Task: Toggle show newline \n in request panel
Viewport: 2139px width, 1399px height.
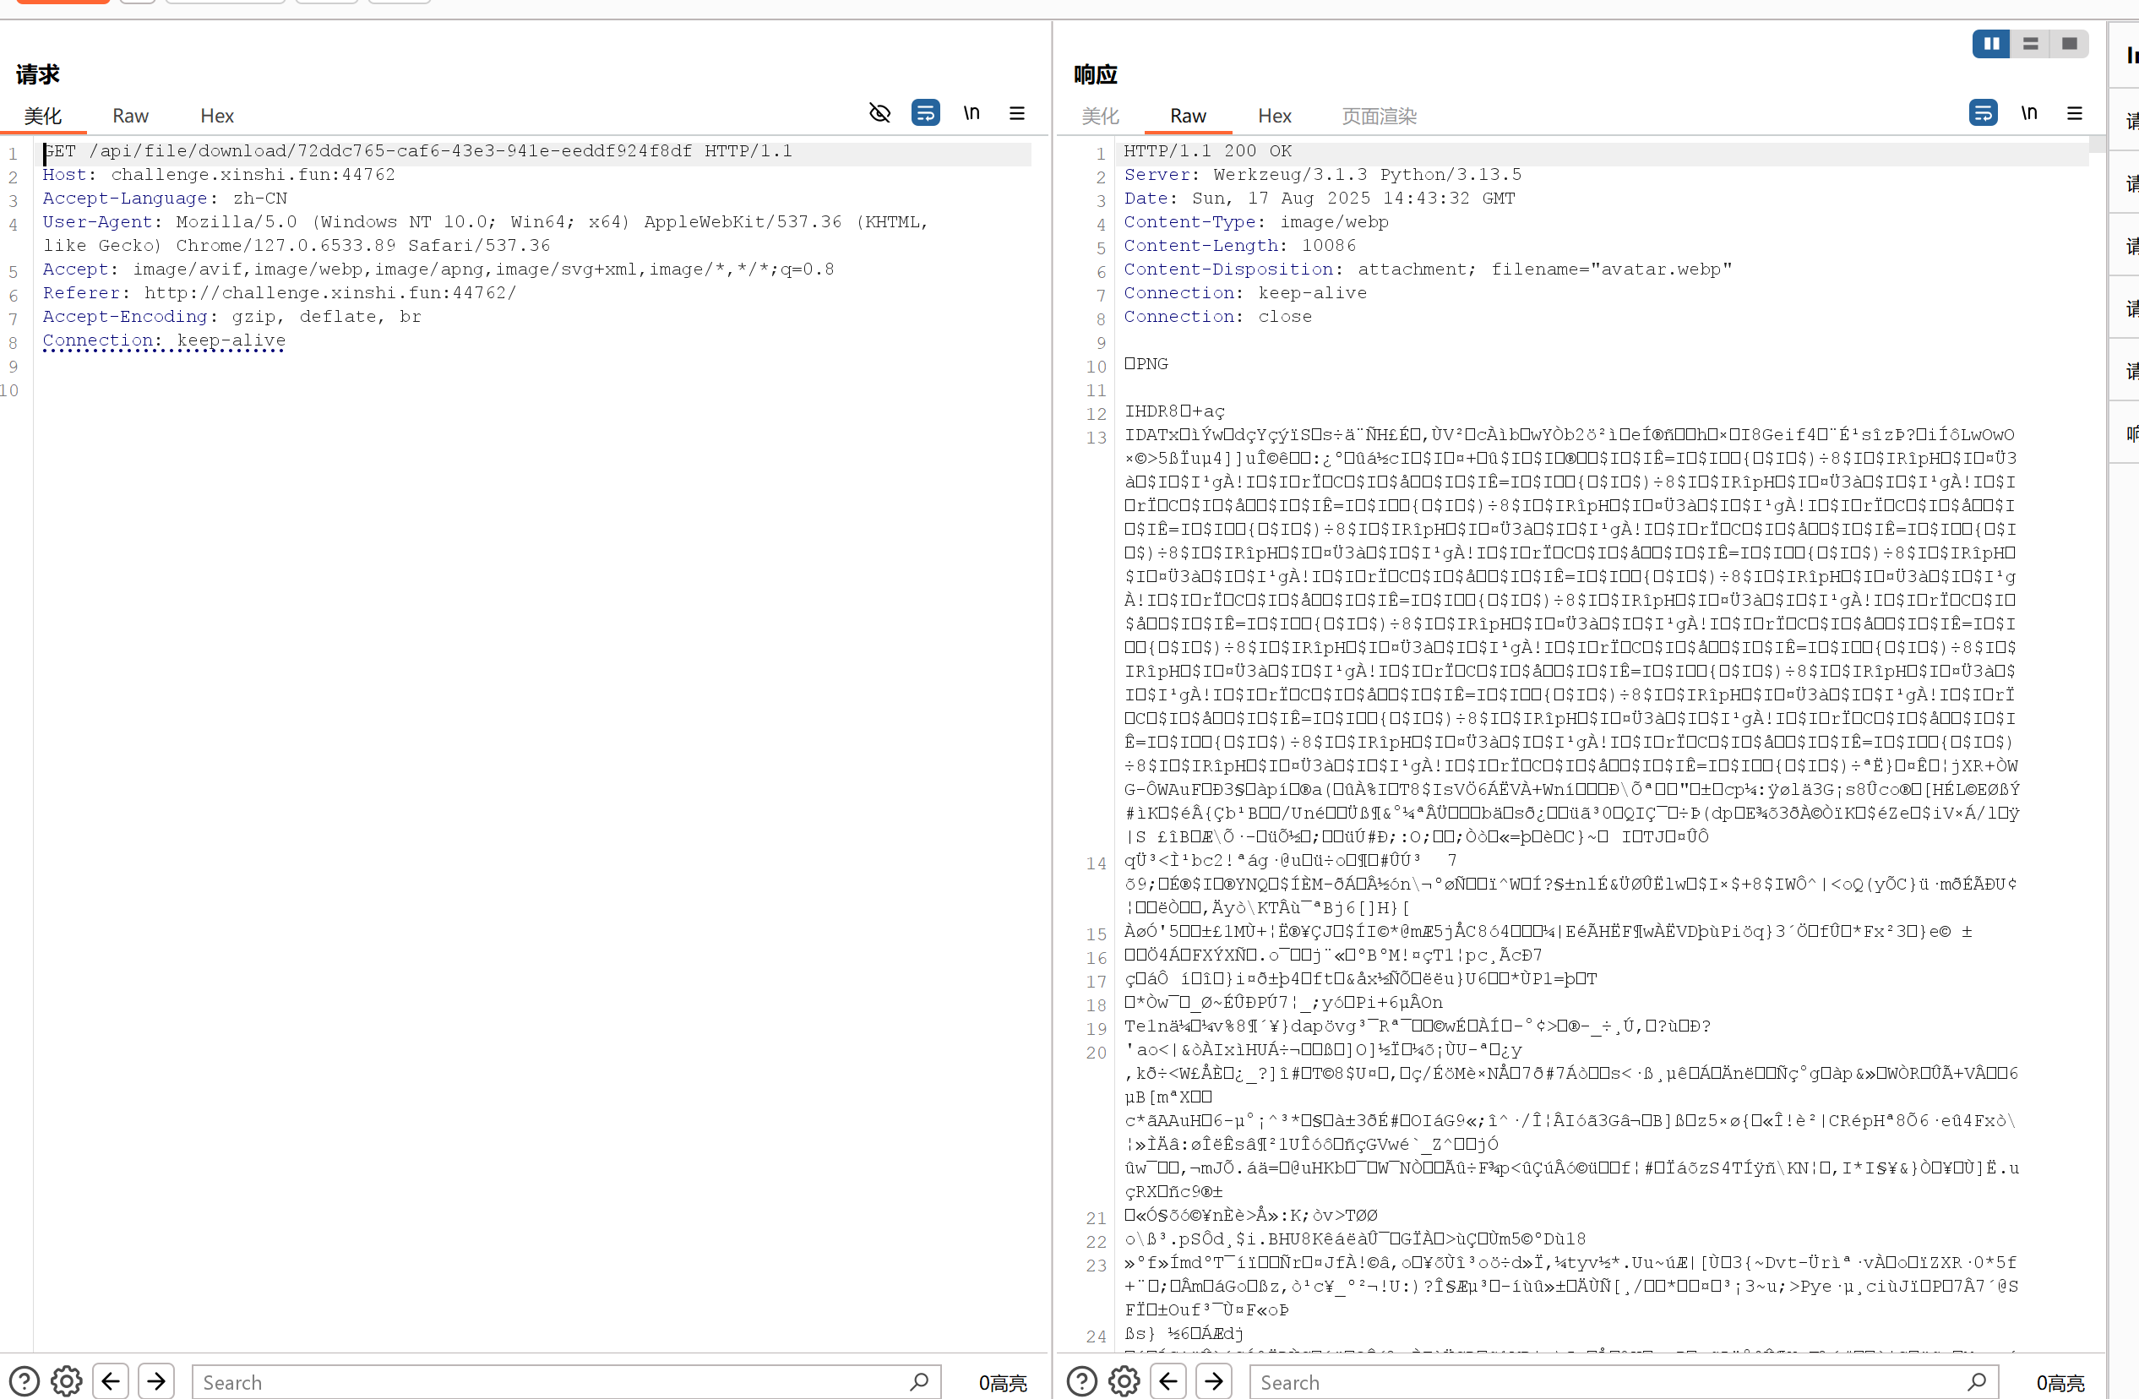Action: (972, 113)
